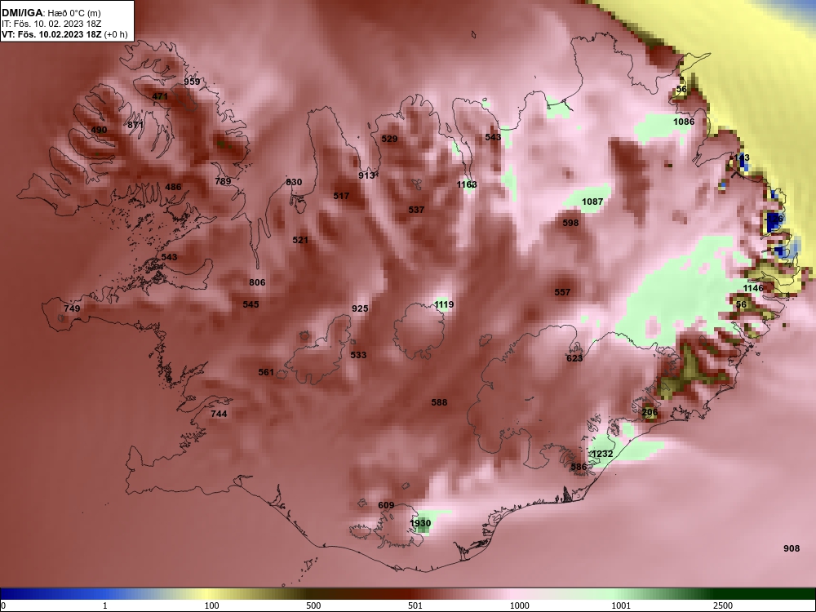
Task: Select the 557 height label
Action: tap(562, 292)
